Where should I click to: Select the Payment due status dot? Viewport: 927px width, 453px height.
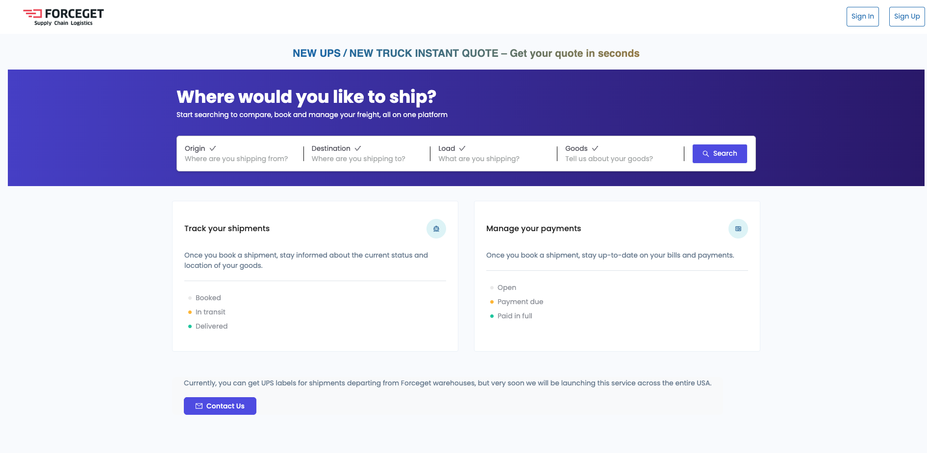492,302
